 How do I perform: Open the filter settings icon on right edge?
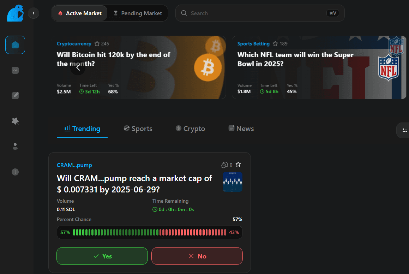coord(404,130)
